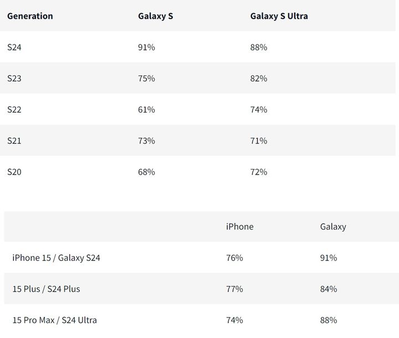
Task: Click the iPhone column header
Action: pyautogui.click(x=239, y=227)
